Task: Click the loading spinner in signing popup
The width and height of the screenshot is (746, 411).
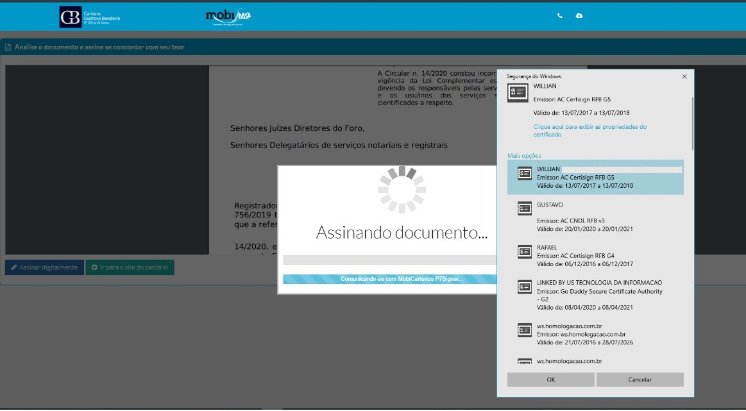Action: (x=402, y=189)
